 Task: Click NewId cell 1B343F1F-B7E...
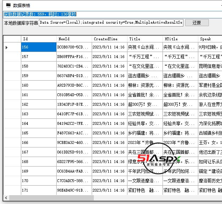click(x=74, y=104)
